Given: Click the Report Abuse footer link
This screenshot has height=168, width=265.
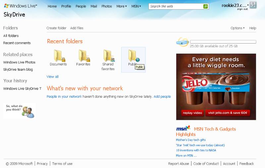Looking at the screenshot, I should click(179, 164).
